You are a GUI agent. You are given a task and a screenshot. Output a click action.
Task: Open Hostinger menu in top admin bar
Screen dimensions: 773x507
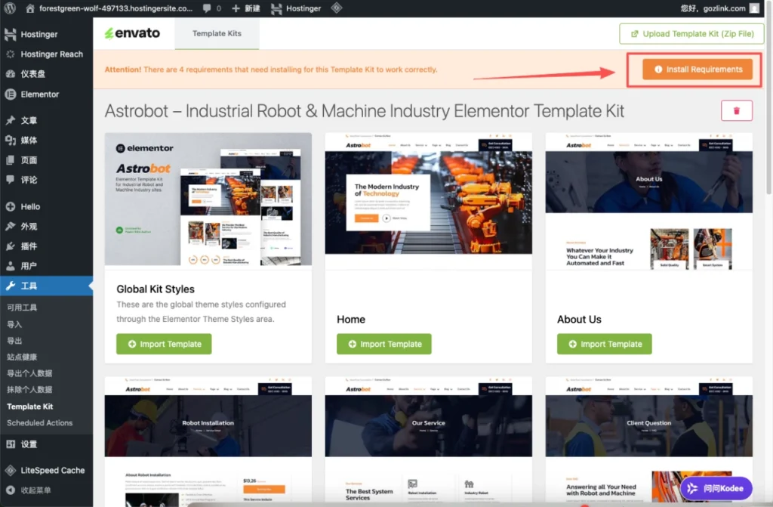[x=296, y=8]
